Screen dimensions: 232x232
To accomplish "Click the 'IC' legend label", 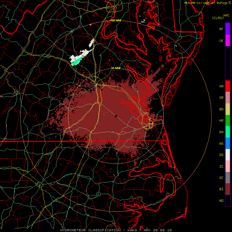I will click(221, 167).
